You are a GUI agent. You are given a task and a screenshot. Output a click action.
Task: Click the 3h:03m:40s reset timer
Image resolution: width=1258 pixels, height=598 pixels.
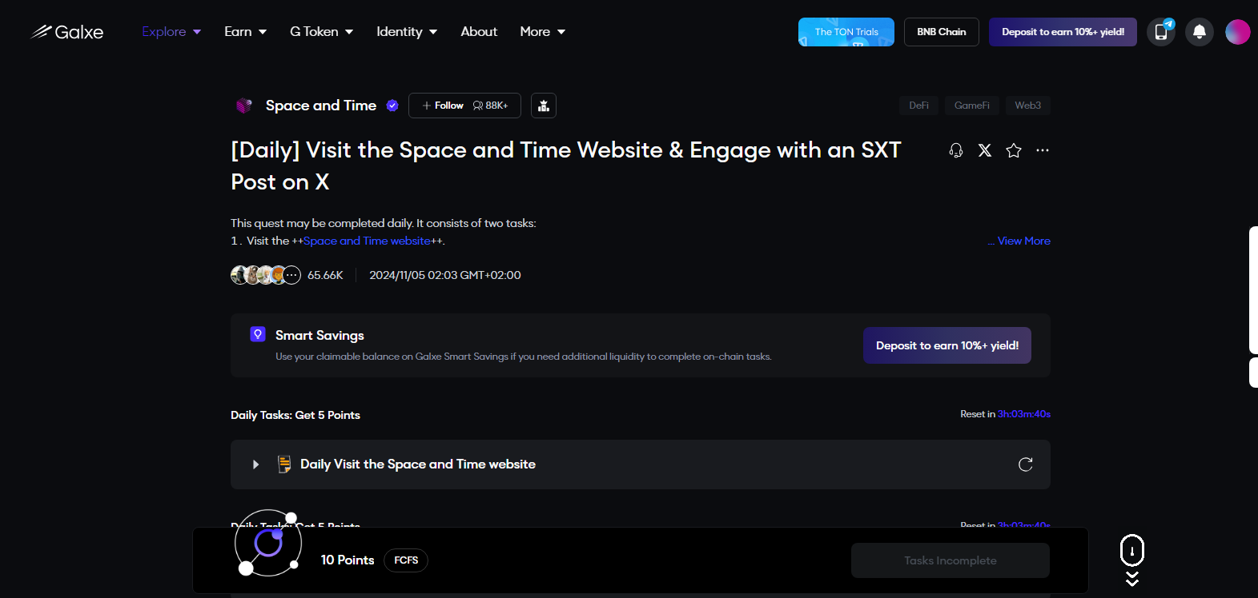tap(1024, 414)
